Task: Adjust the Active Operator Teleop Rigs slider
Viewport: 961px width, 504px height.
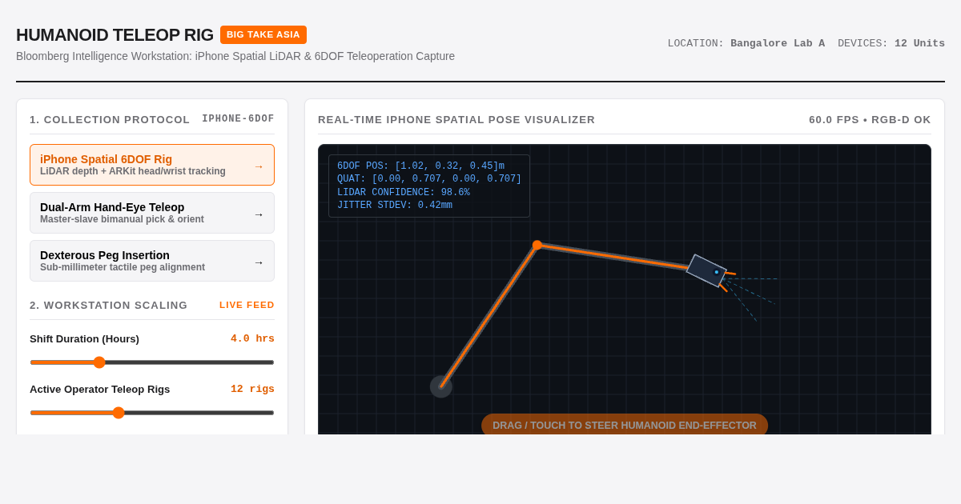Action: [x=152, y=413]
